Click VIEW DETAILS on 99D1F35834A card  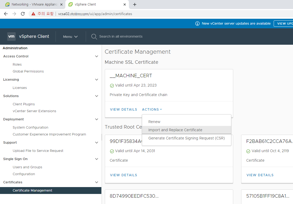pos(124,175)
